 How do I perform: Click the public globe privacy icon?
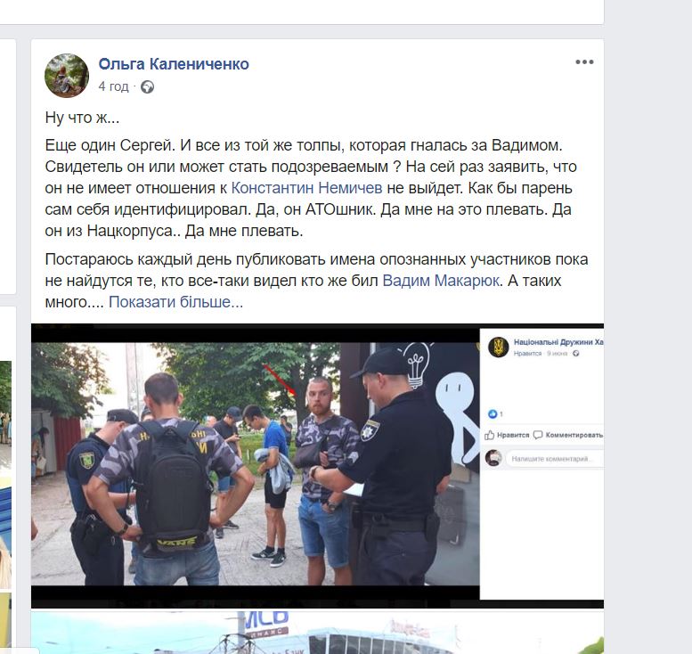click(147, 87)
